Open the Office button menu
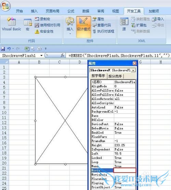171x190 pixels. (x=5, y=6)
